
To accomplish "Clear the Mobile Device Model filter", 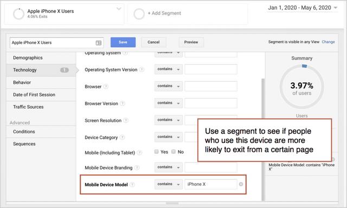I will pos(241,184).
